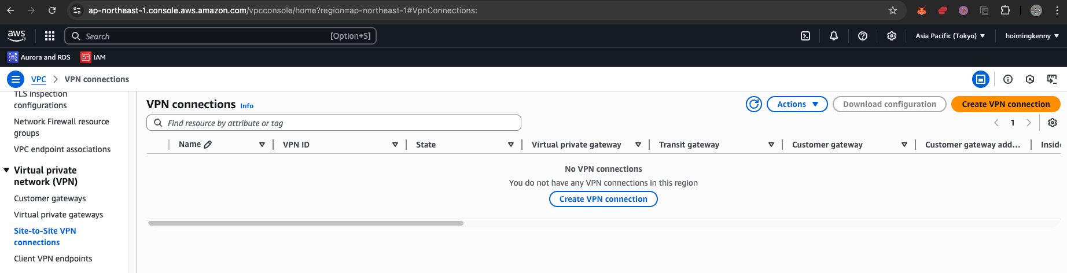The image size is (1067, 273).
Task: Refresh the VPN connections list
Action: coord(754,104)
